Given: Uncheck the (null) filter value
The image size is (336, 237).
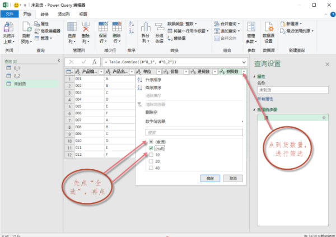Looking at the screenshot, I should pyautogui.click(x=150, y=148).
